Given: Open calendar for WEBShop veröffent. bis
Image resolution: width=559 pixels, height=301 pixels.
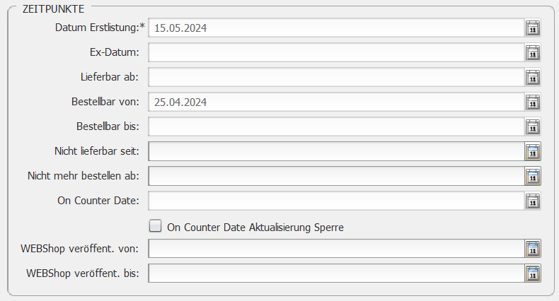Looking at the screenshot, I should click(x=533, y=273).
